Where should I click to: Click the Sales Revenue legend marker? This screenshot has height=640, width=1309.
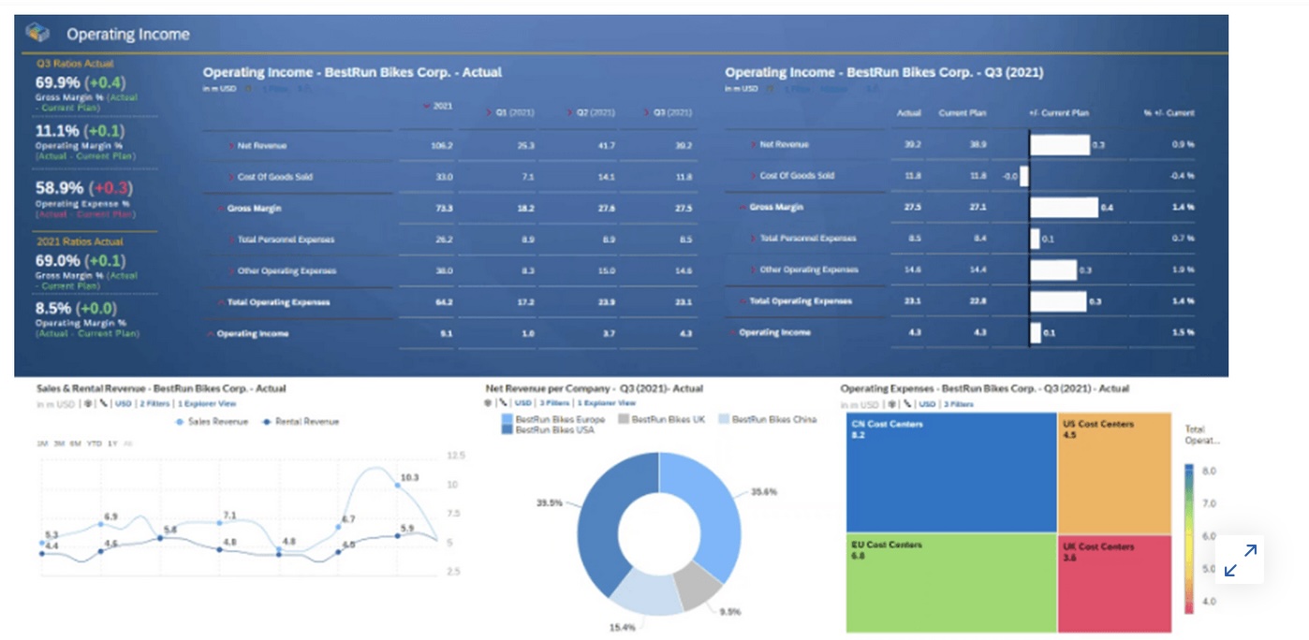180,422
